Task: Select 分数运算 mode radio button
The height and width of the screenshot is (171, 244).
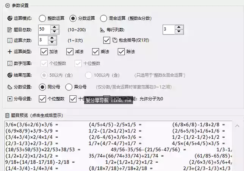Action: point(73,18)
